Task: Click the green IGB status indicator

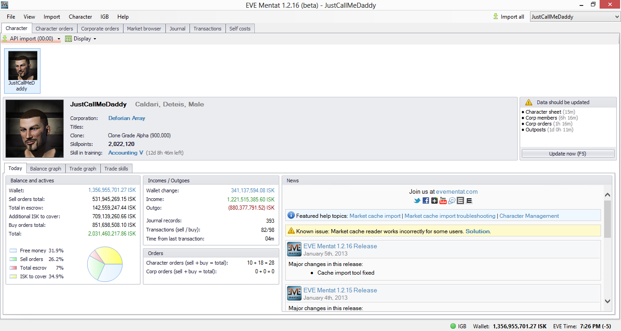Action: (x=453, y=326)
